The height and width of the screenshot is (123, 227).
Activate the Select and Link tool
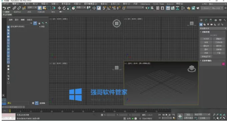[14, 8]
